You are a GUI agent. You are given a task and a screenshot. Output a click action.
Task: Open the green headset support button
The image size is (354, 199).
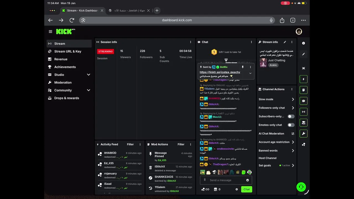click(301, 187)
